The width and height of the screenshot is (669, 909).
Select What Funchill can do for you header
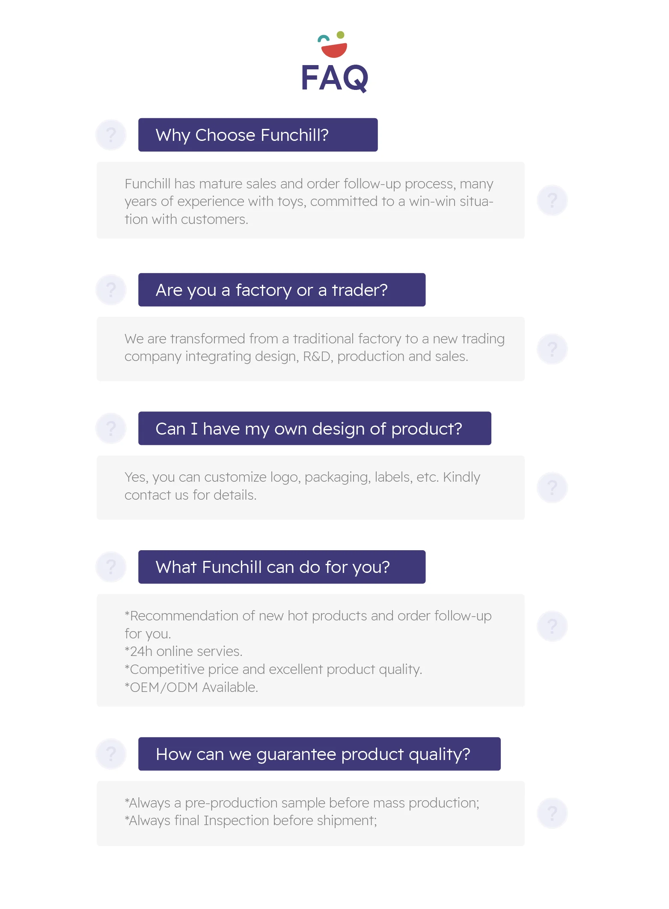282,567
